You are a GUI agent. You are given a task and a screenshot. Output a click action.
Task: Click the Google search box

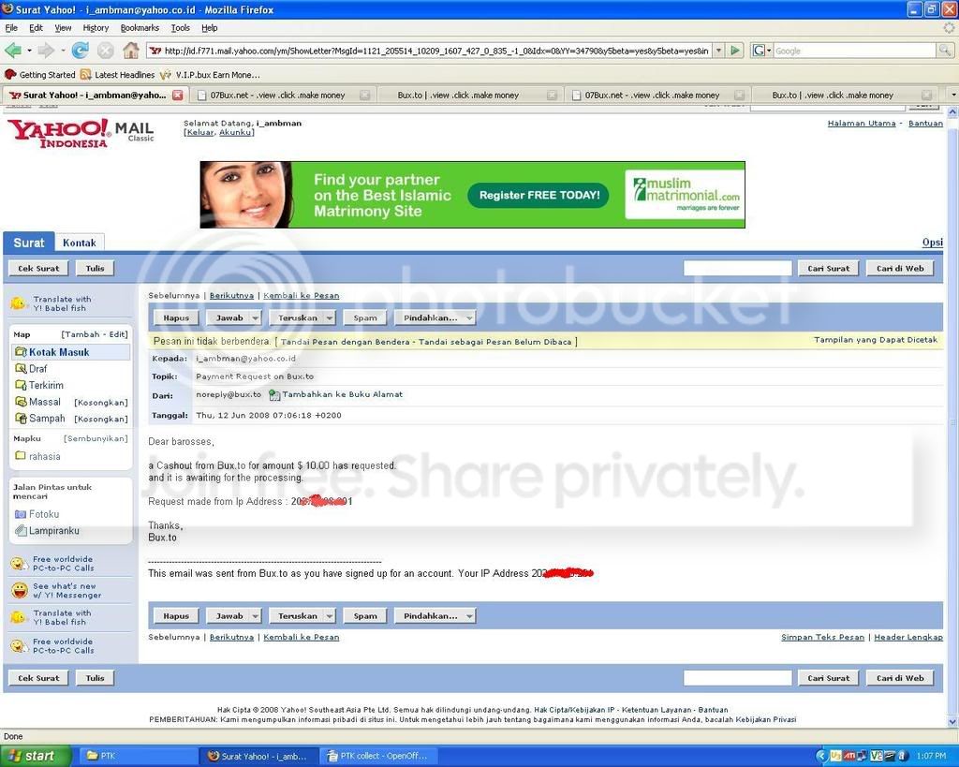[x=854, y=51]
